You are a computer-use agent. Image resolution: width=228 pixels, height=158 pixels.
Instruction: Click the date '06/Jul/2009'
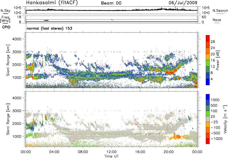click(183, 3)
